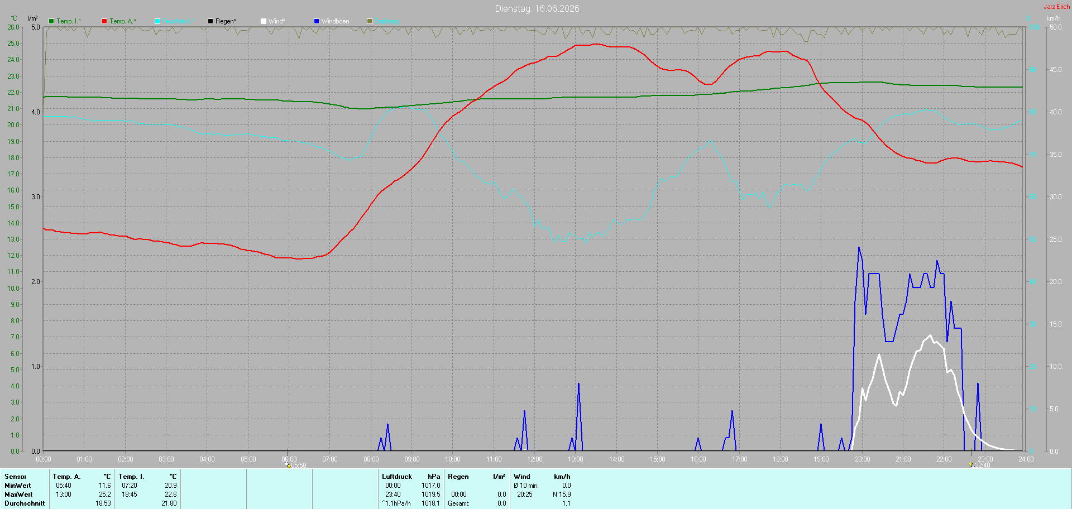Click the sunrise time '05:58'
This screenshot has height=509, width=1072.
(x=299, y=465)
